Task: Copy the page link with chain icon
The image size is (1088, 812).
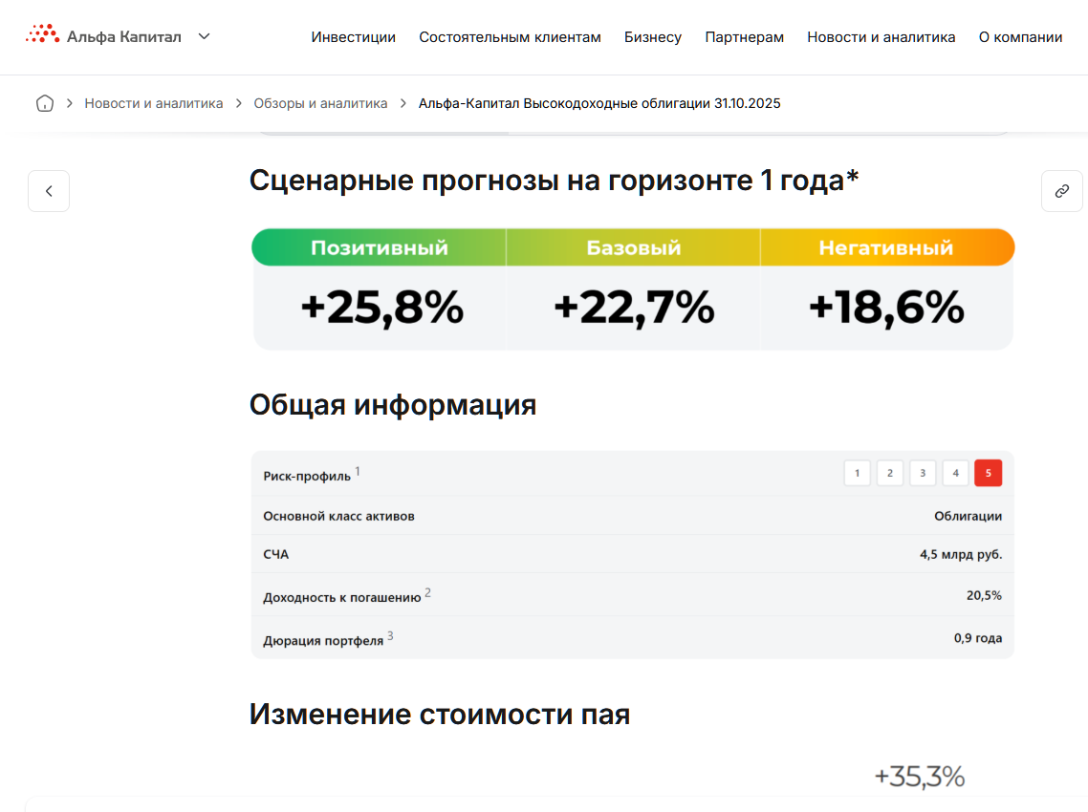Action: coord(1061,191)
